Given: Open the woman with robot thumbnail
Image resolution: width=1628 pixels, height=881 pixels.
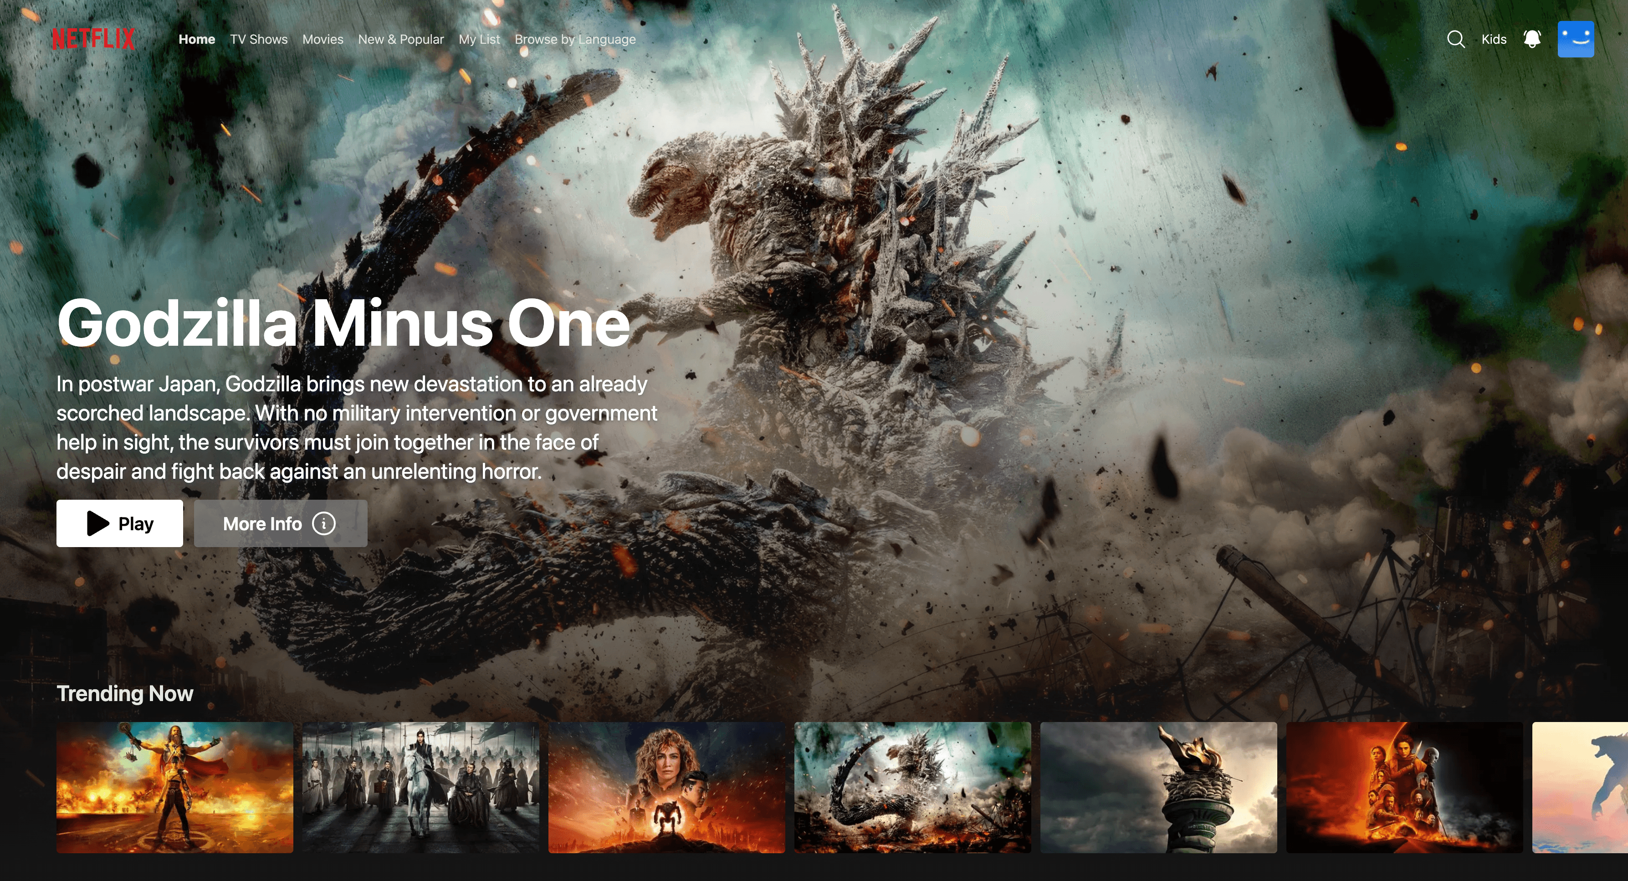Looking at the screenshot, I should click(x=667, y=788).
